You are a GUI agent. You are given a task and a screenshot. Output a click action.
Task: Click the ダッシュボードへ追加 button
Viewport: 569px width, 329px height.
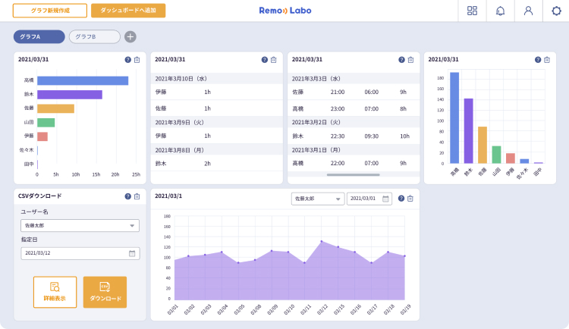[x=128, y=11]
